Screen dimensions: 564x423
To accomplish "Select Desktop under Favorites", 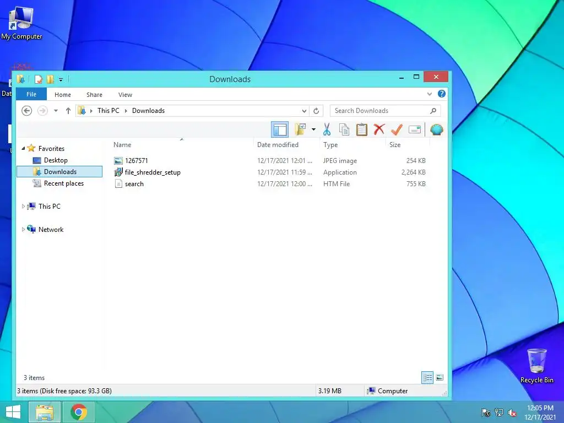I will click(x=56, y=160).
